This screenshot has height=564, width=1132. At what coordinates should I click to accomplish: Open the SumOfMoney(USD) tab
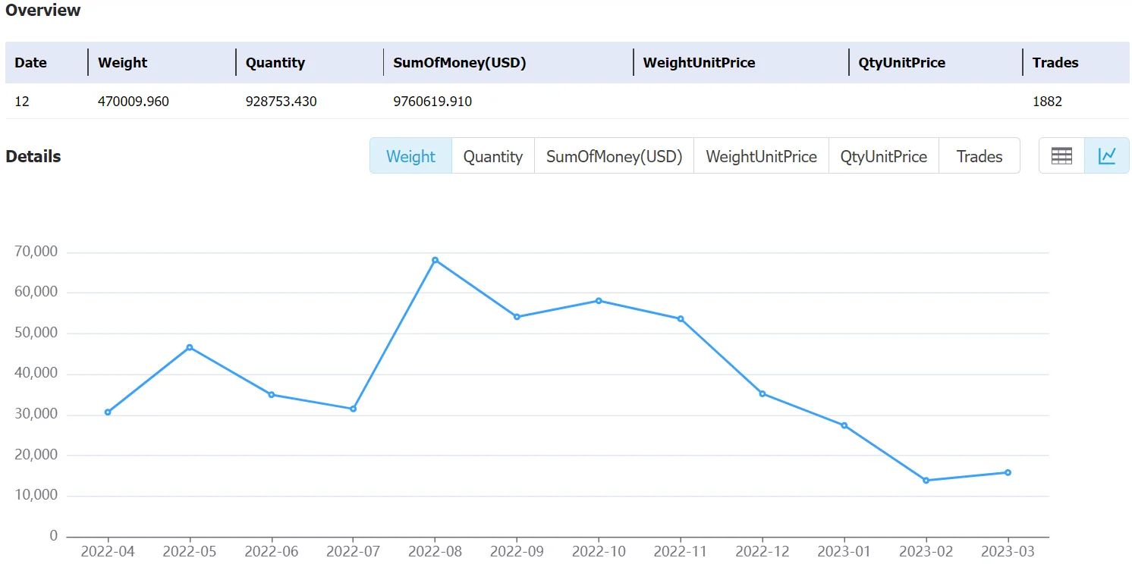pos(615,156)
